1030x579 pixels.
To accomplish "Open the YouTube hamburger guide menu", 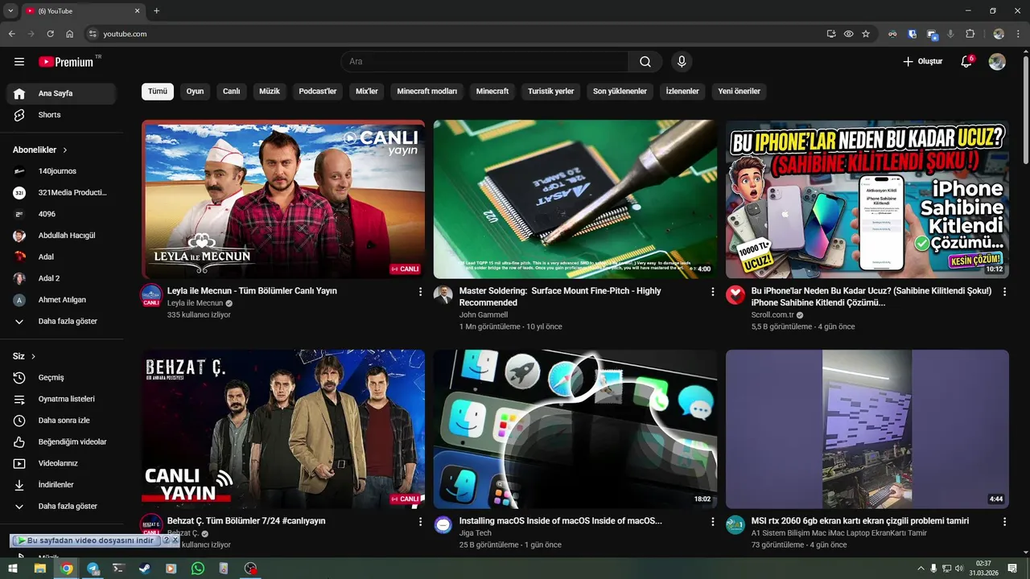I will tap(19, 62).
